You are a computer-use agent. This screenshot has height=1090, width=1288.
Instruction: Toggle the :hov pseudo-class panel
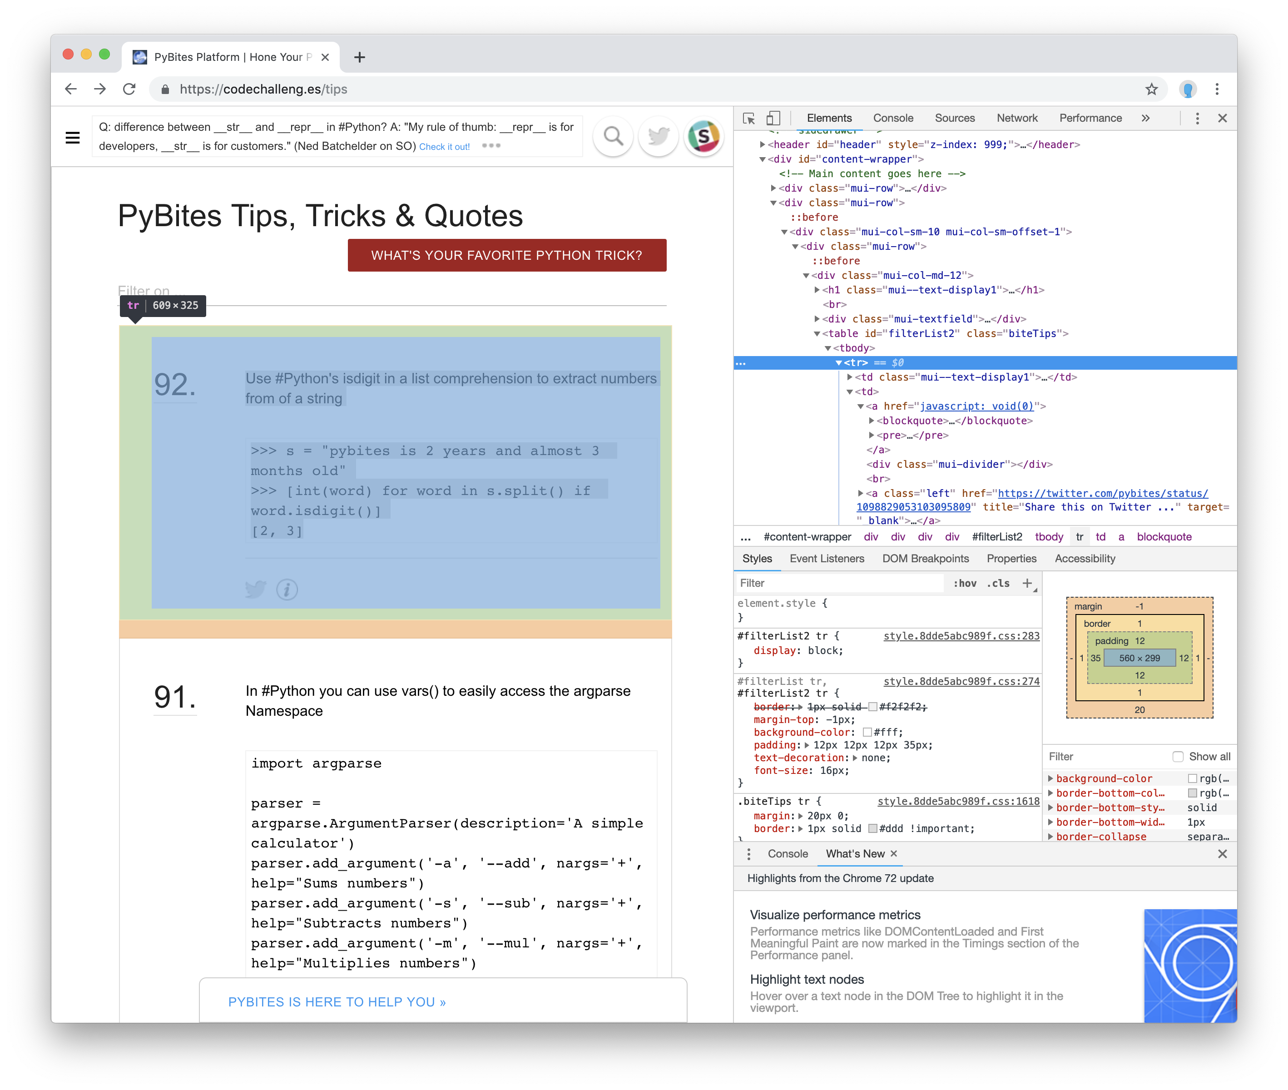tap(966, 583)
